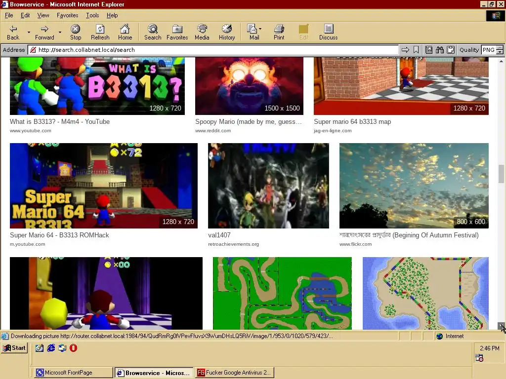The width and height of the screenshot is (506, 379).
Task: Open the File menu
Action: (9, 15)
